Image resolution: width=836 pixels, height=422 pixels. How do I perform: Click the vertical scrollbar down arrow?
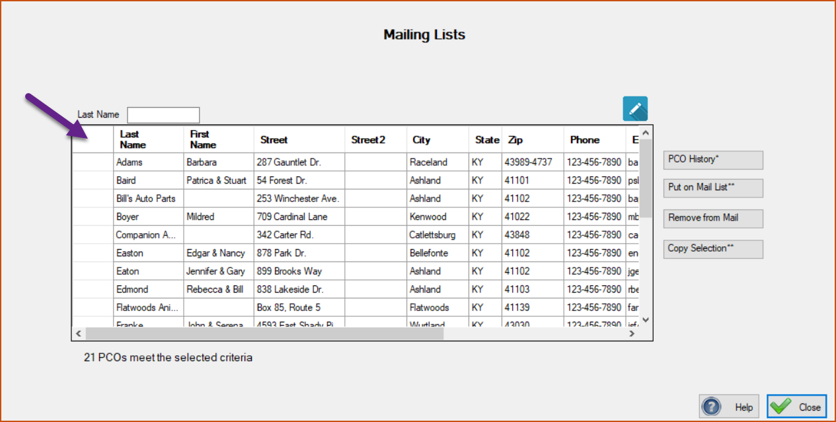click(x=646, y=320)
